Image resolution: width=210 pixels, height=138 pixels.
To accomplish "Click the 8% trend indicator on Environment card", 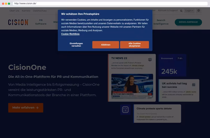I will [x=180, y=58].
